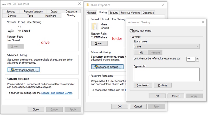Open the Caching settings button
This screenshot has width=208, height=115.
[162, 85]
